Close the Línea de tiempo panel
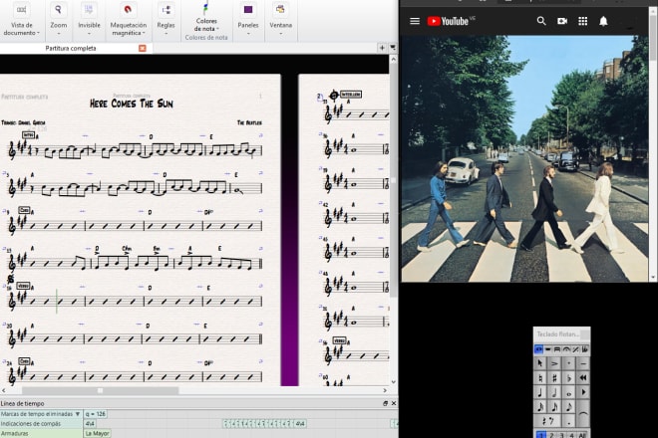 point(394,403)
